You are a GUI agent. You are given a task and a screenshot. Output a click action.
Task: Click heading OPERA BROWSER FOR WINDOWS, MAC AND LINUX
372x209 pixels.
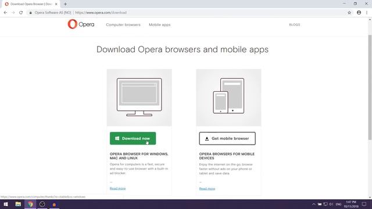click(139, 156)
